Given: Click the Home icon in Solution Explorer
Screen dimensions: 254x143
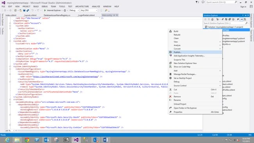Looking at the screenshot, I should click(x=212, y=19).
